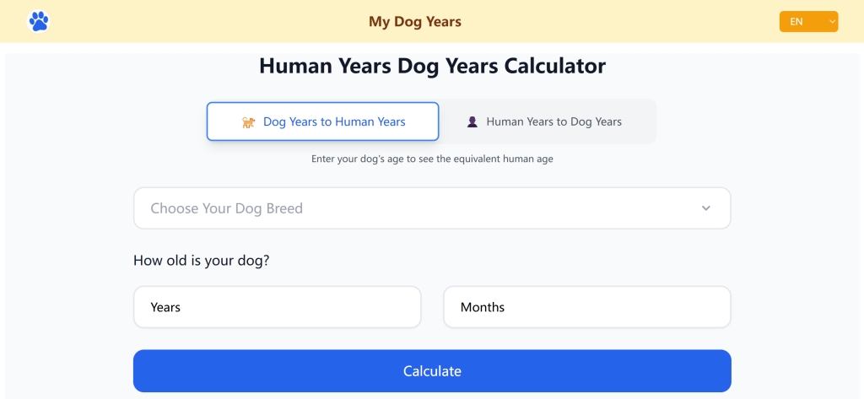Click the chevron arrow in the breed selector
Viewport: 864px width, 399px height.
tap(706, 208)
